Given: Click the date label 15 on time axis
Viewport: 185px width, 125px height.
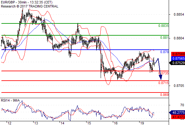Looking at the screenshot, I should click(x=89, y=123).
